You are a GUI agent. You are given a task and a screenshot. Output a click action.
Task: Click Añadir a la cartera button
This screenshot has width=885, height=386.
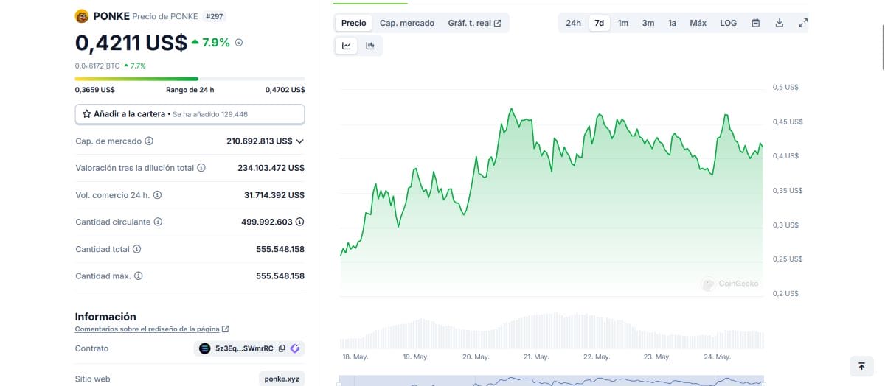tap(190, 114)
